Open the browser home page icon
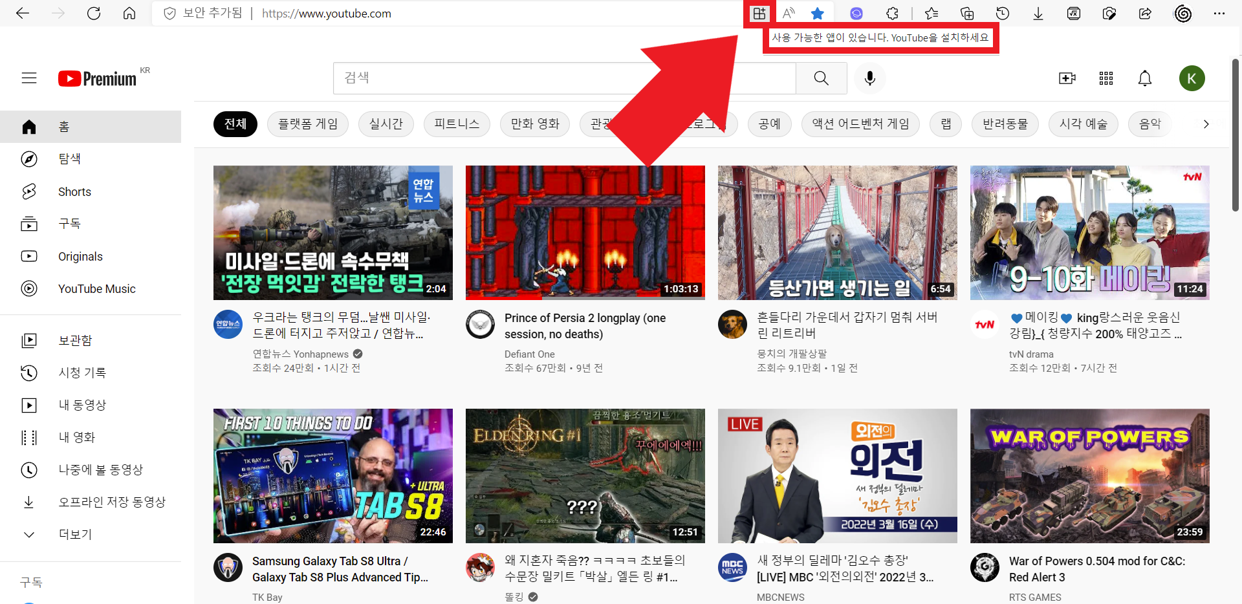Image resolution: width=1242 pixels, height=604 pixels. pyautogui.click(x=129, y=14)
